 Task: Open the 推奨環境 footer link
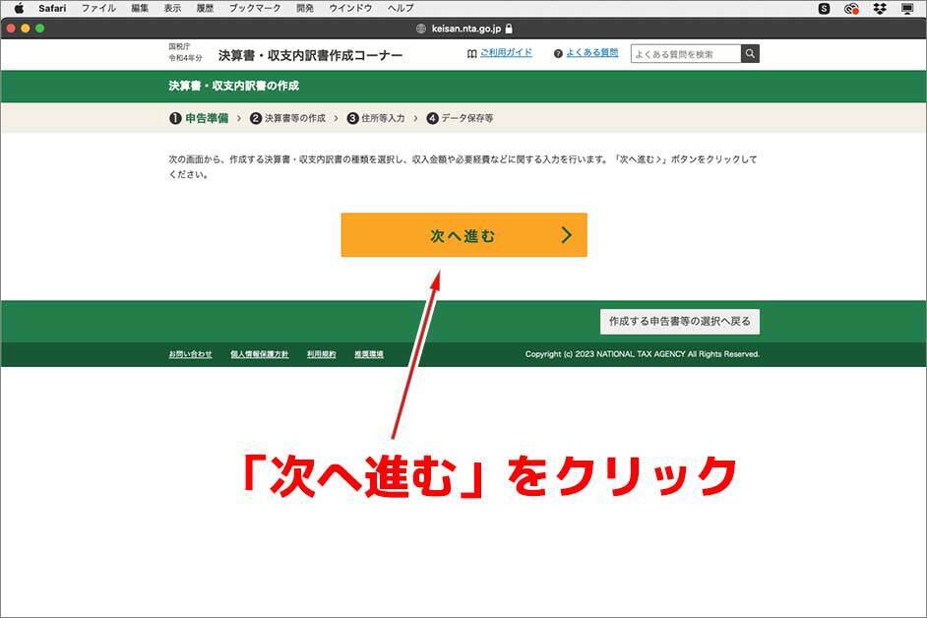pos(369,353)
